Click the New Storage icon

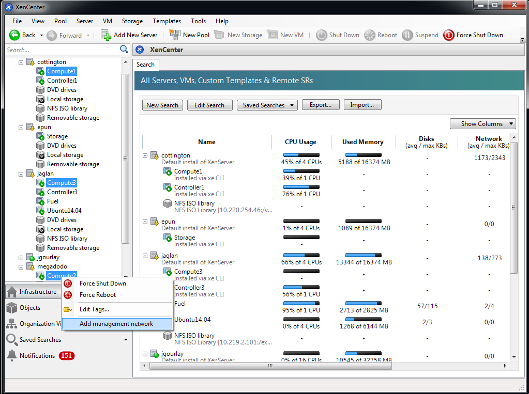(219, 35)
